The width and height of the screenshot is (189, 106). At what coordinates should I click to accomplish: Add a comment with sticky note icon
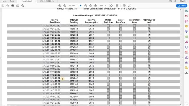pyautogui.click(x=124, y=6)
